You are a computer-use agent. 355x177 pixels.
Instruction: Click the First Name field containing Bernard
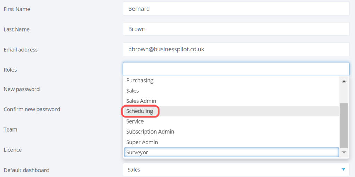236,9
